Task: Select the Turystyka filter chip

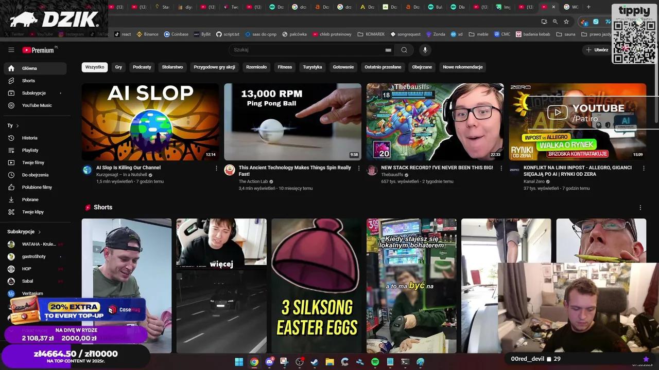Action: [313, 67]
